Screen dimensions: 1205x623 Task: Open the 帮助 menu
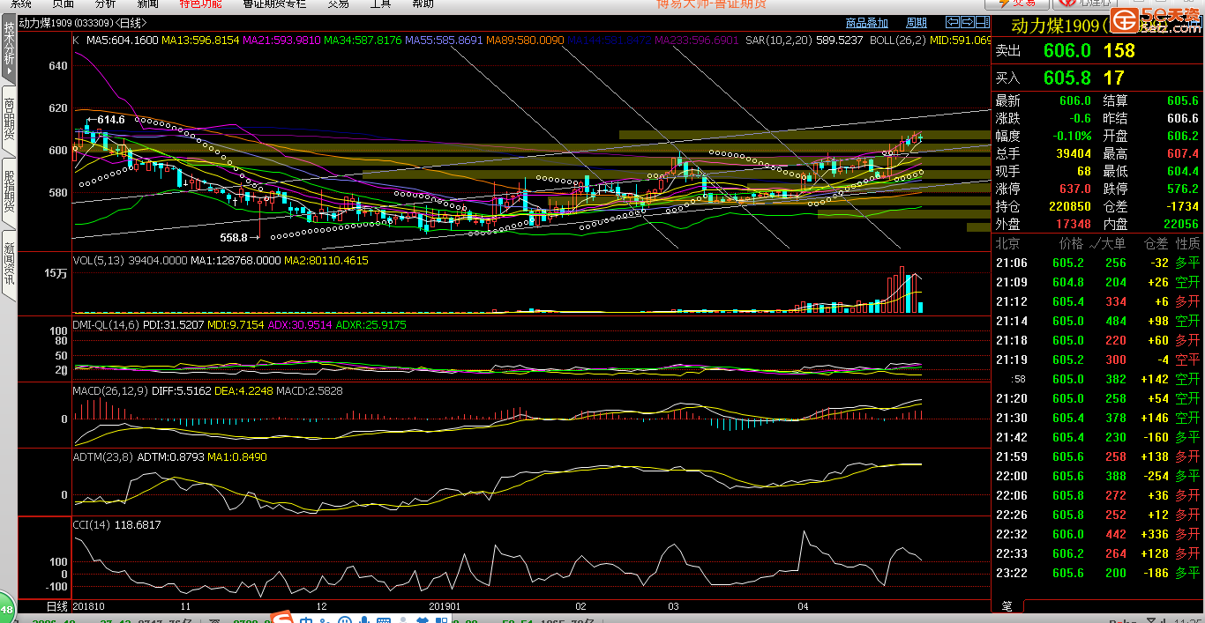[x=423, y=4]
